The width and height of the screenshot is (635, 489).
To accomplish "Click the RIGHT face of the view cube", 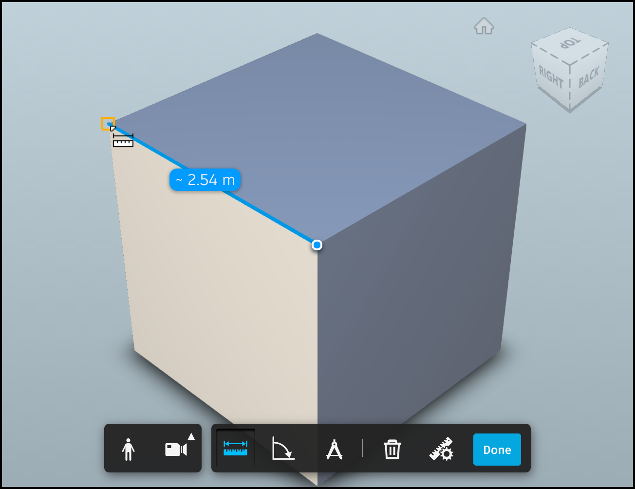I will [550, 78].
